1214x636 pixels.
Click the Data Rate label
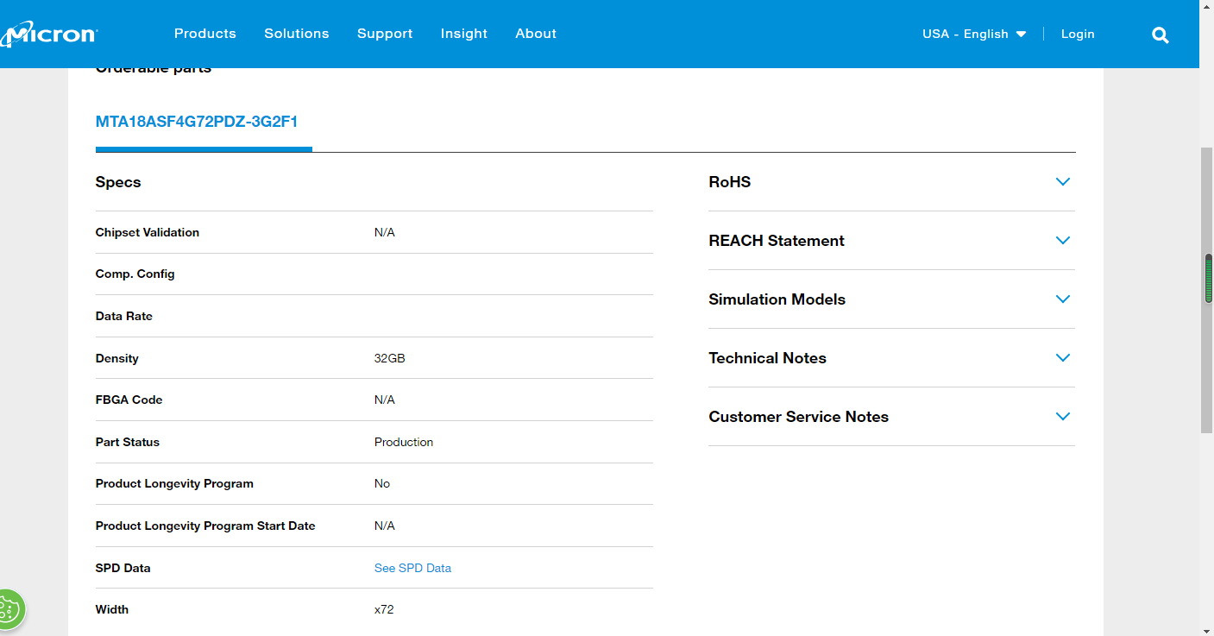(124, 316)
